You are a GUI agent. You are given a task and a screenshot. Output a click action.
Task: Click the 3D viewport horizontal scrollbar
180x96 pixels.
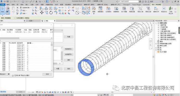tap(112, 92)
